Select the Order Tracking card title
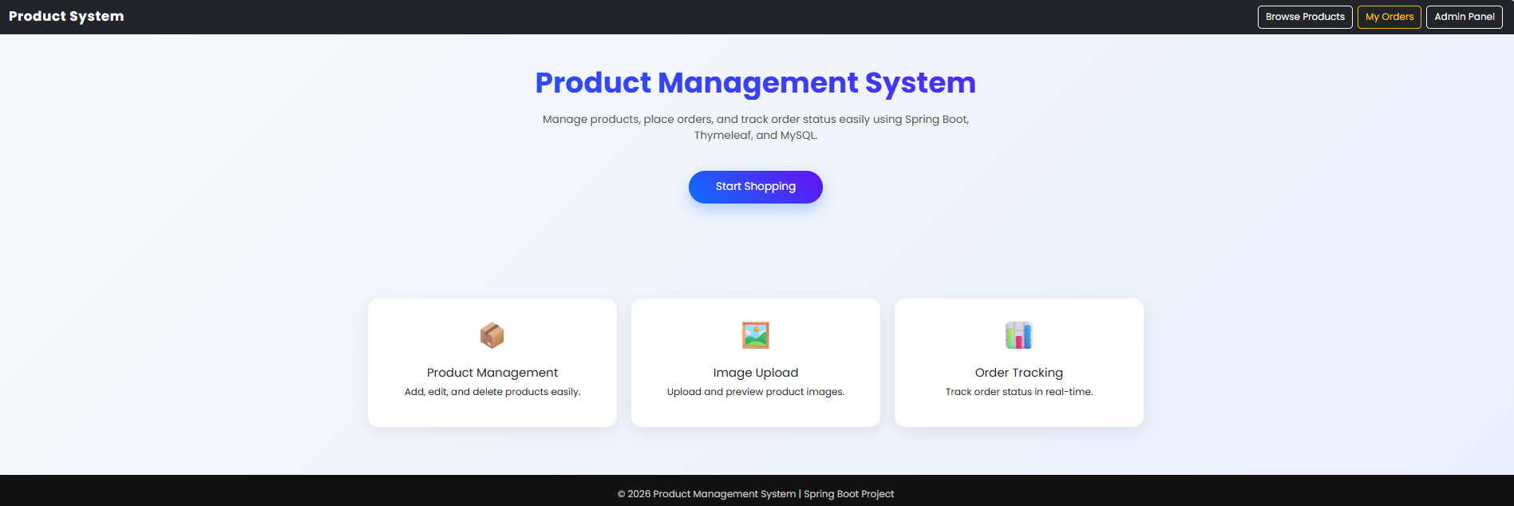 (x=1018, y=373)
